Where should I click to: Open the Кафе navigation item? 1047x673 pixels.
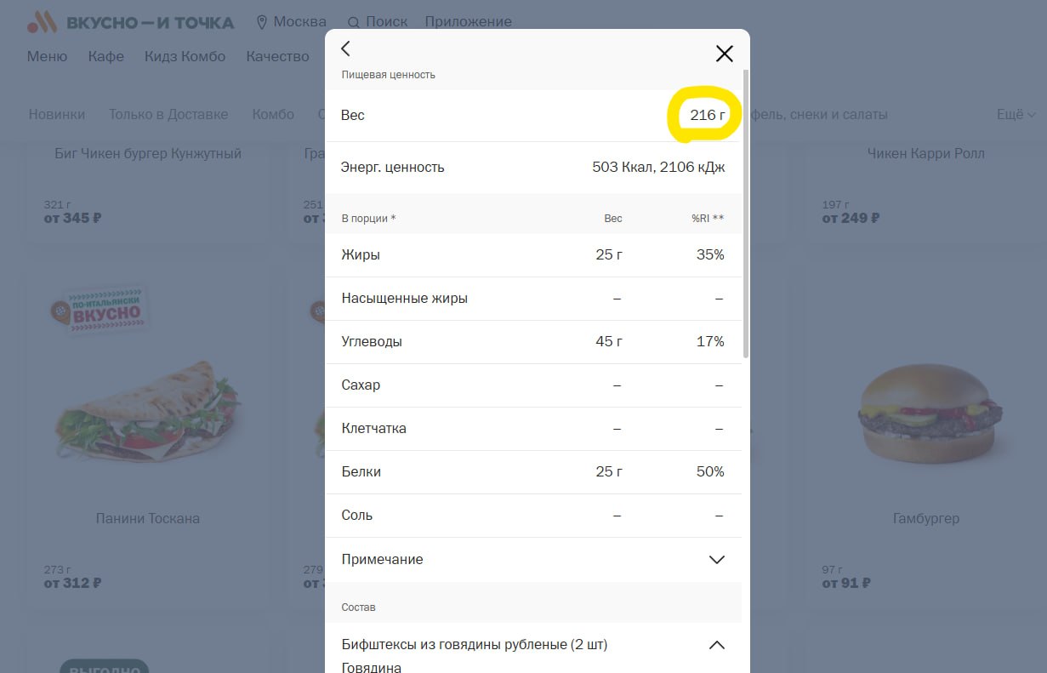pos(106,56)
